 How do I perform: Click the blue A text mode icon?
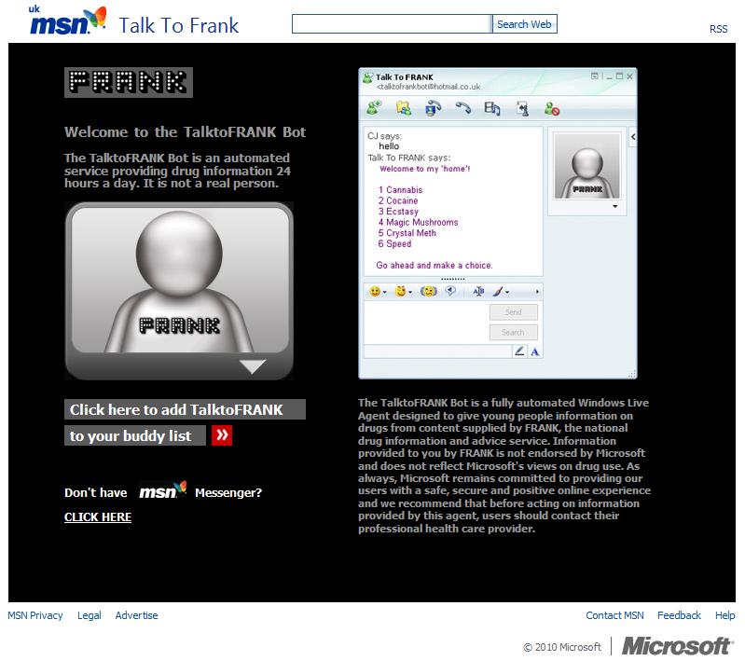(x=535, y=351)
